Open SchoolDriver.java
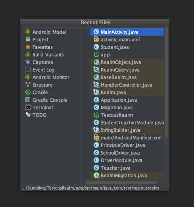 pos(127,153)
